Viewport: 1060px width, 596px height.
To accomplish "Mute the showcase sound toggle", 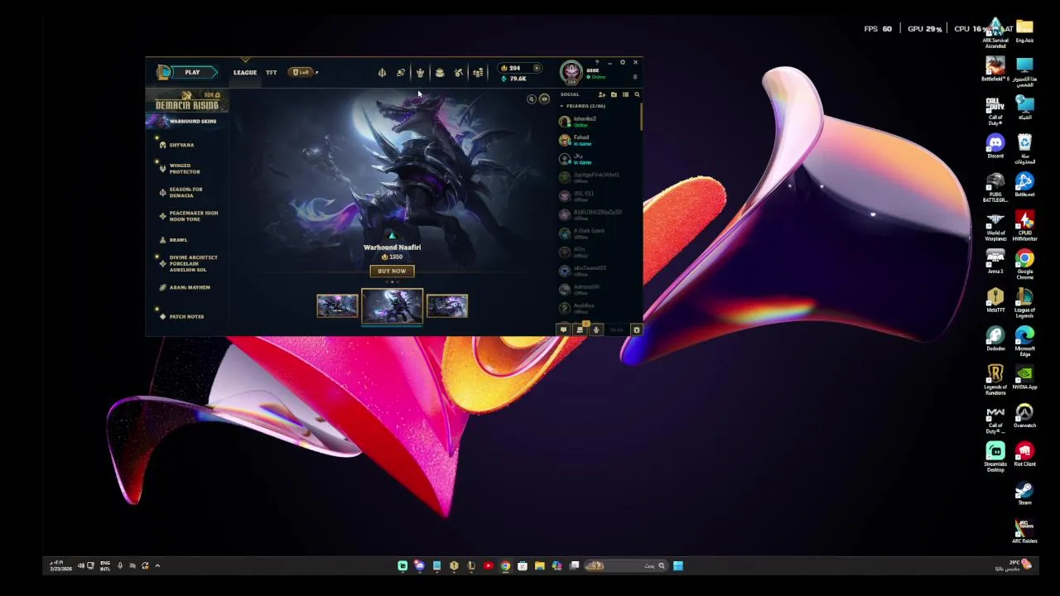I will click(x=532, y=99).
